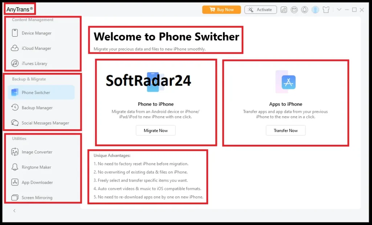Open the theme t-shirt icon
Image resolution: width=372 pixels, height=225 pixels.
pos(326,9)
